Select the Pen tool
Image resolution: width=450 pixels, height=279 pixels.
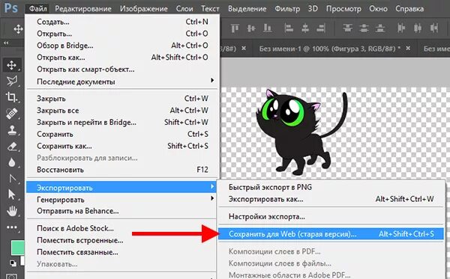point(12,179)
